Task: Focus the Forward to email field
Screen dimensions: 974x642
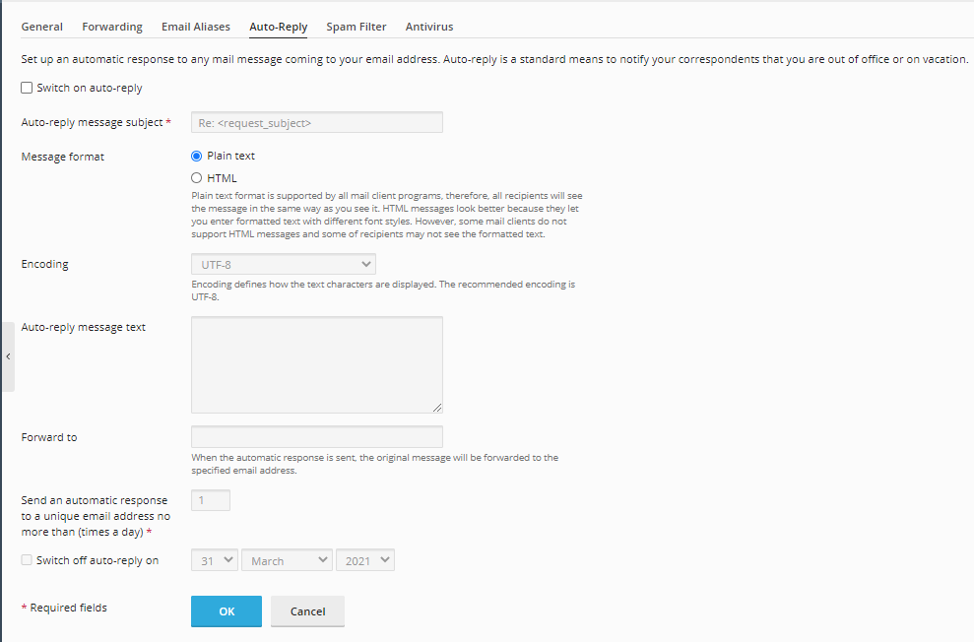Action: [316, 437]
